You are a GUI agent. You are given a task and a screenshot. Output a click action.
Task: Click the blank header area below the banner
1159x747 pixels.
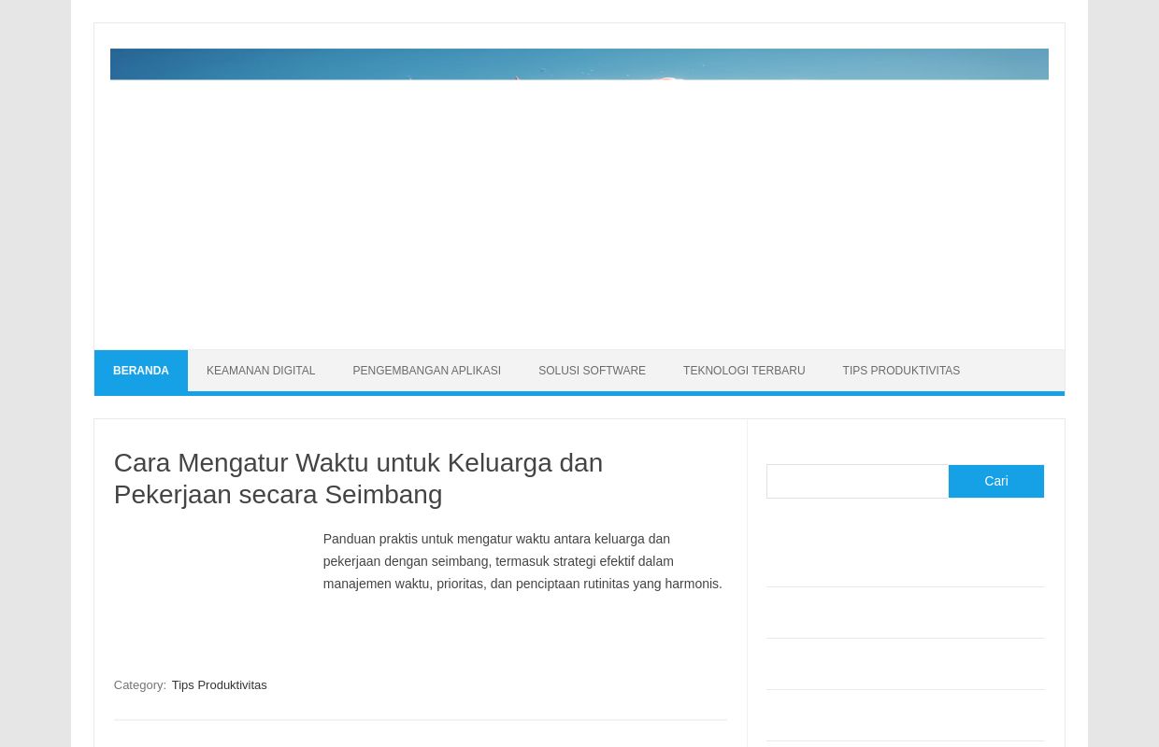click(579, 215)
